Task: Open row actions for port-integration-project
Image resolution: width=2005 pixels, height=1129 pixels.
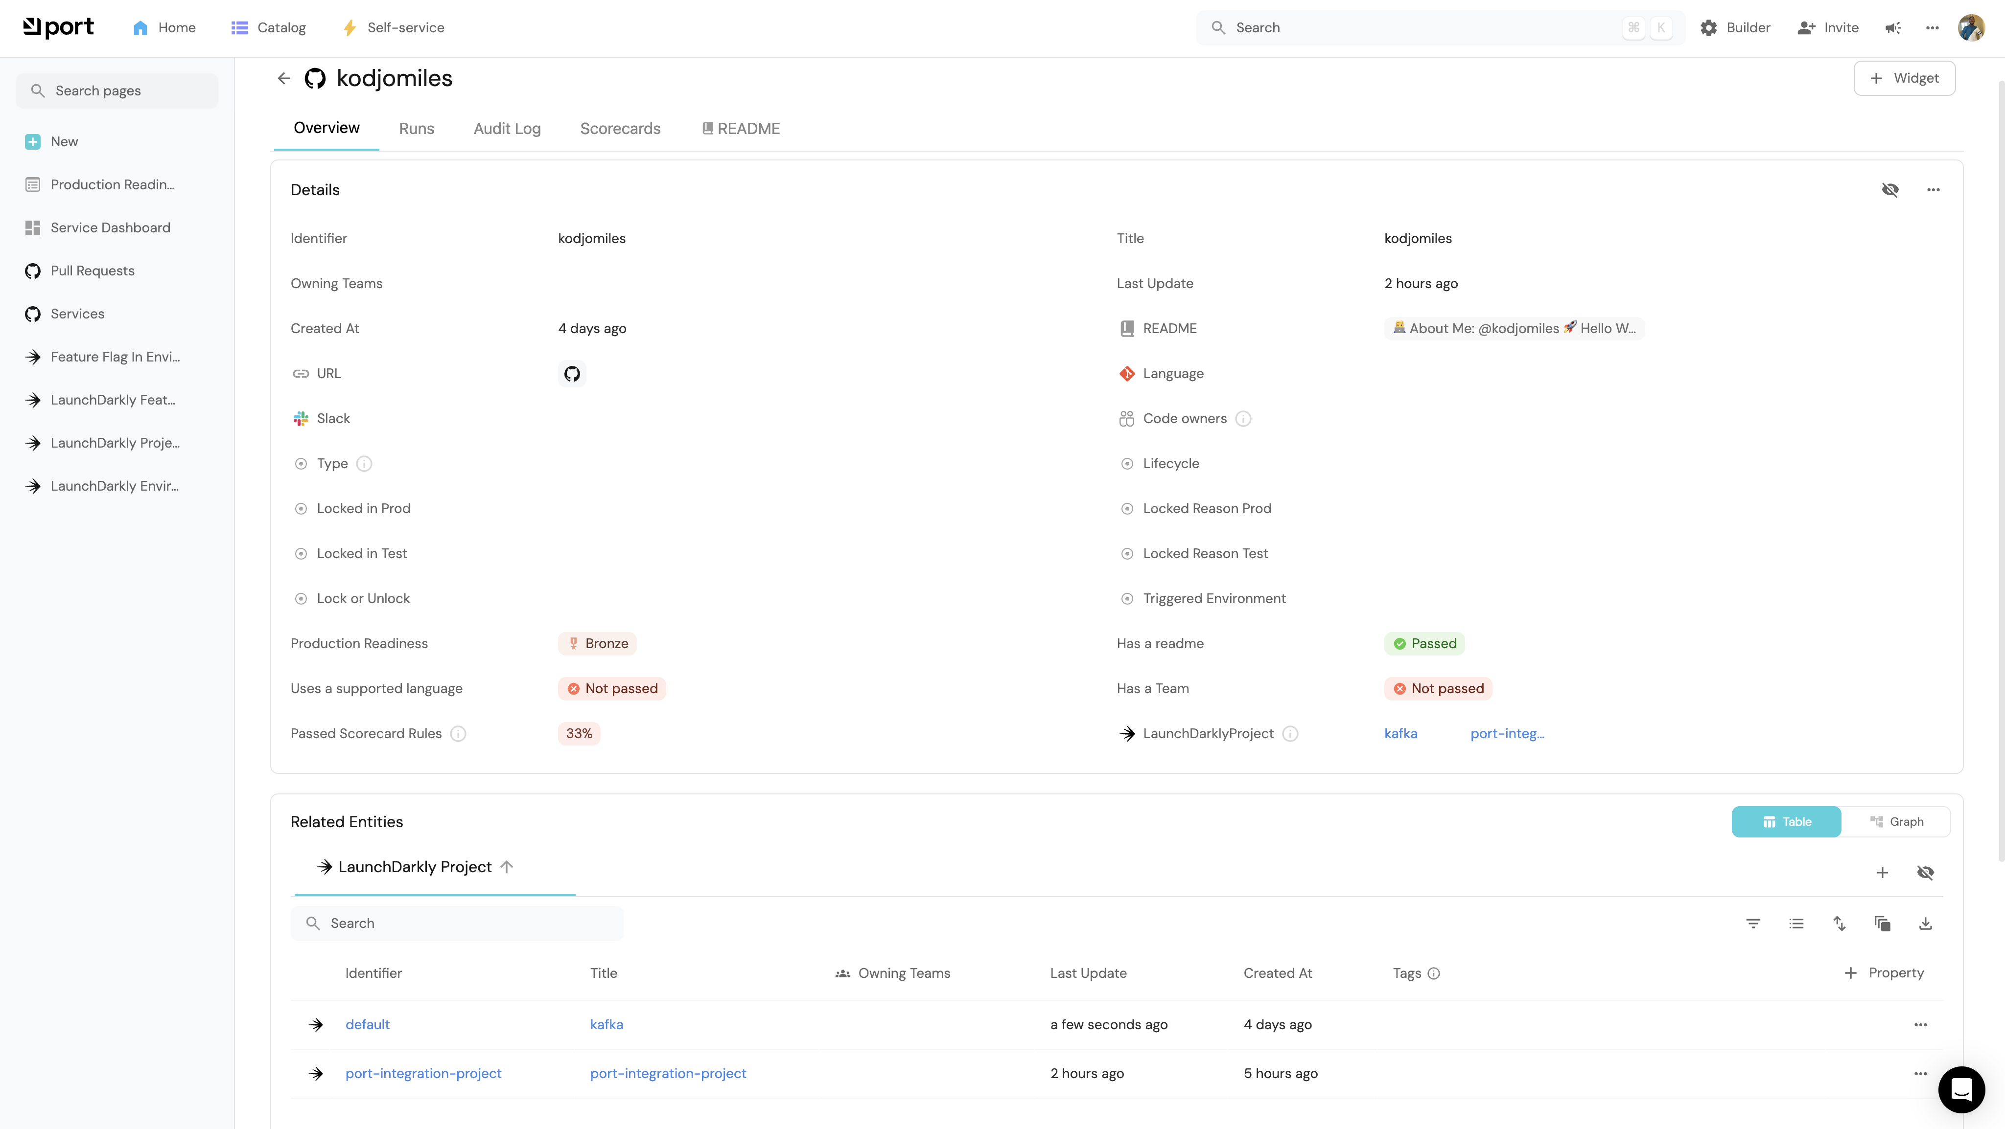Action: point(1921,1074)
